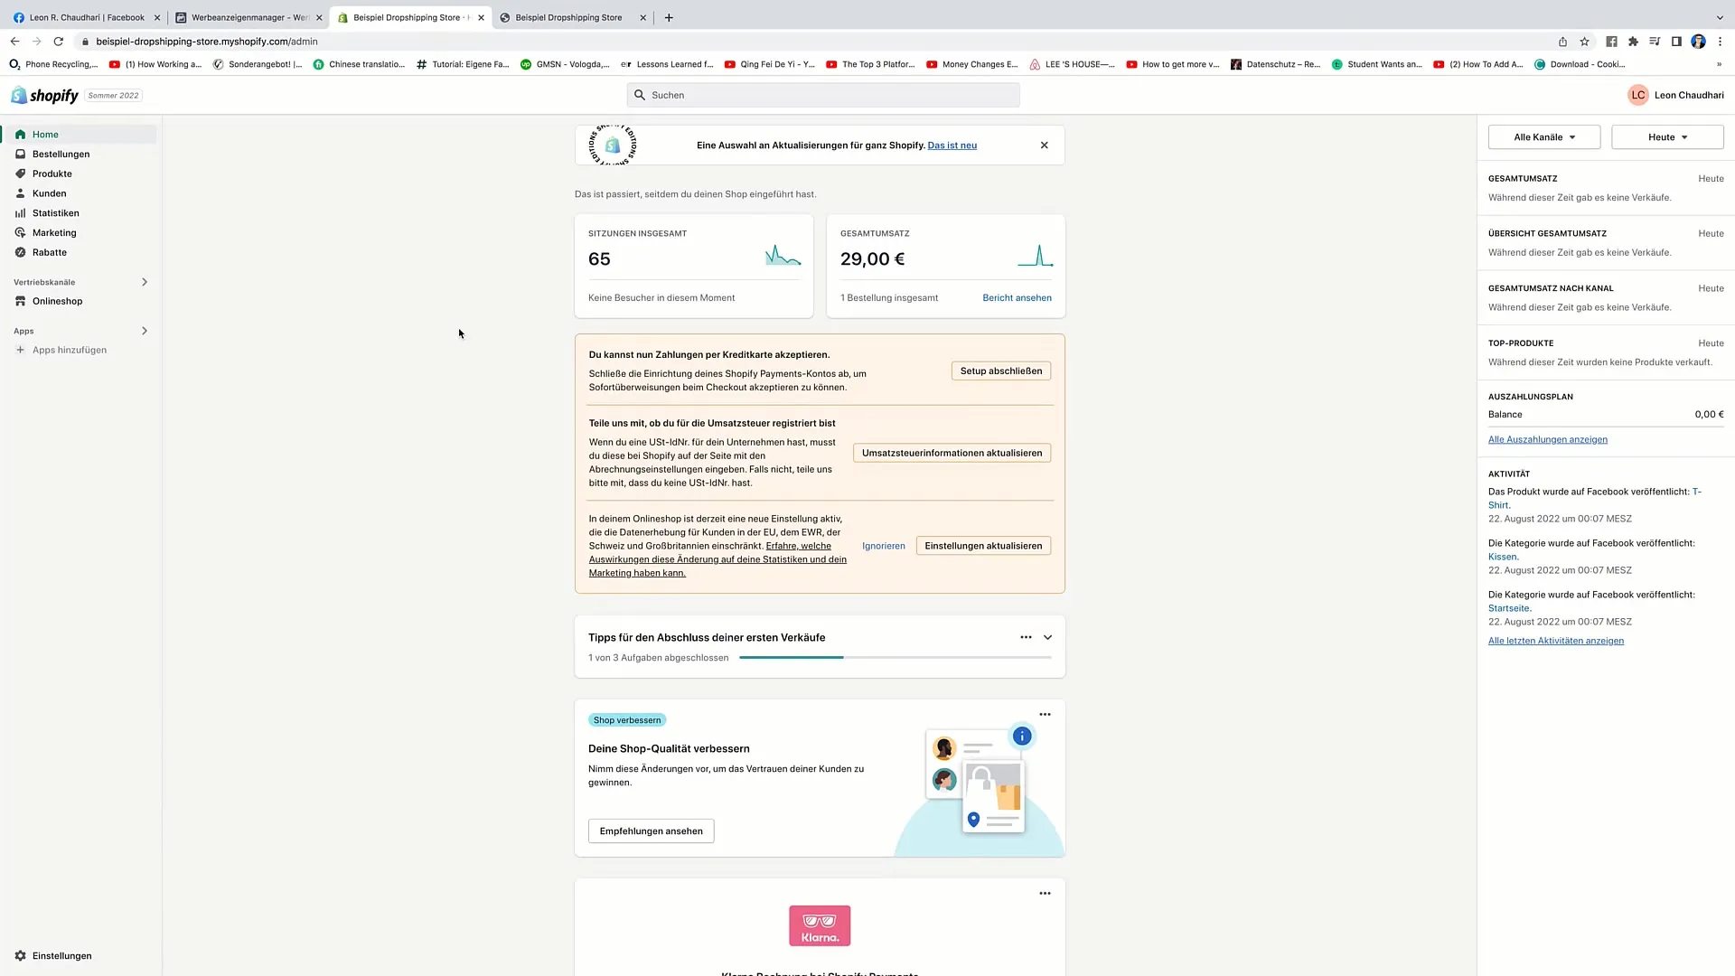Click 'Setup abschließen' button
The width and height of the screenshot is (1735, 976).
[1001, 371]
